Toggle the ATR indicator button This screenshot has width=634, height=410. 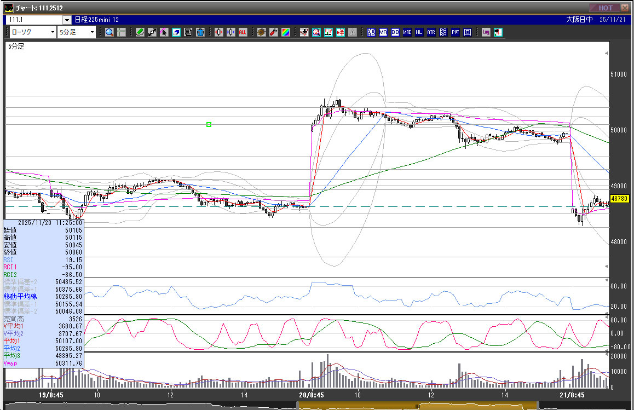pos(431,32)
